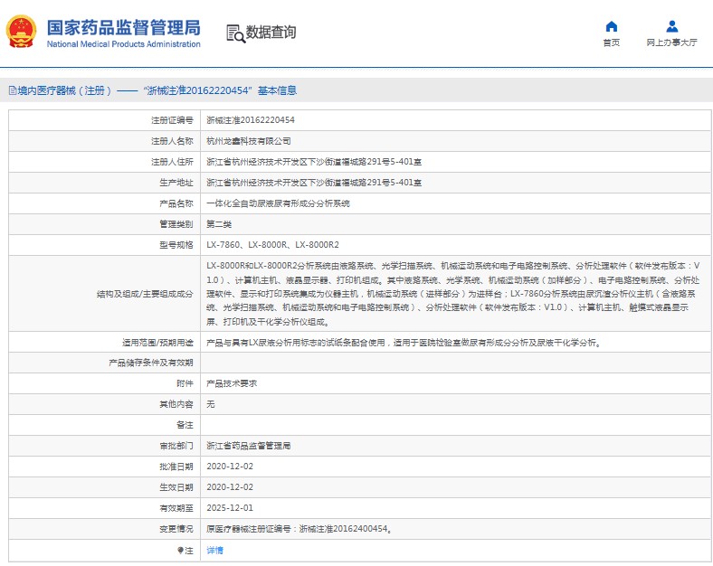Click the bullet icon beside 注 label

tap(180, 550)
